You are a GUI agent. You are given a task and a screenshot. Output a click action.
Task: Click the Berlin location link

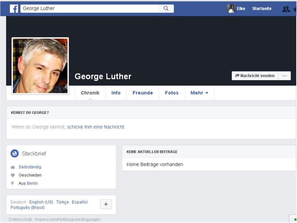tap(32, 183)
